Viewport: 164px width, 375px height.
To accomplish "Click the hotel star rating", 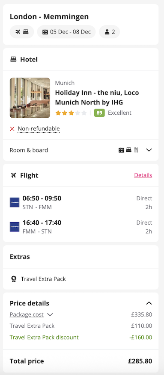I will click(x=71, y=113).
